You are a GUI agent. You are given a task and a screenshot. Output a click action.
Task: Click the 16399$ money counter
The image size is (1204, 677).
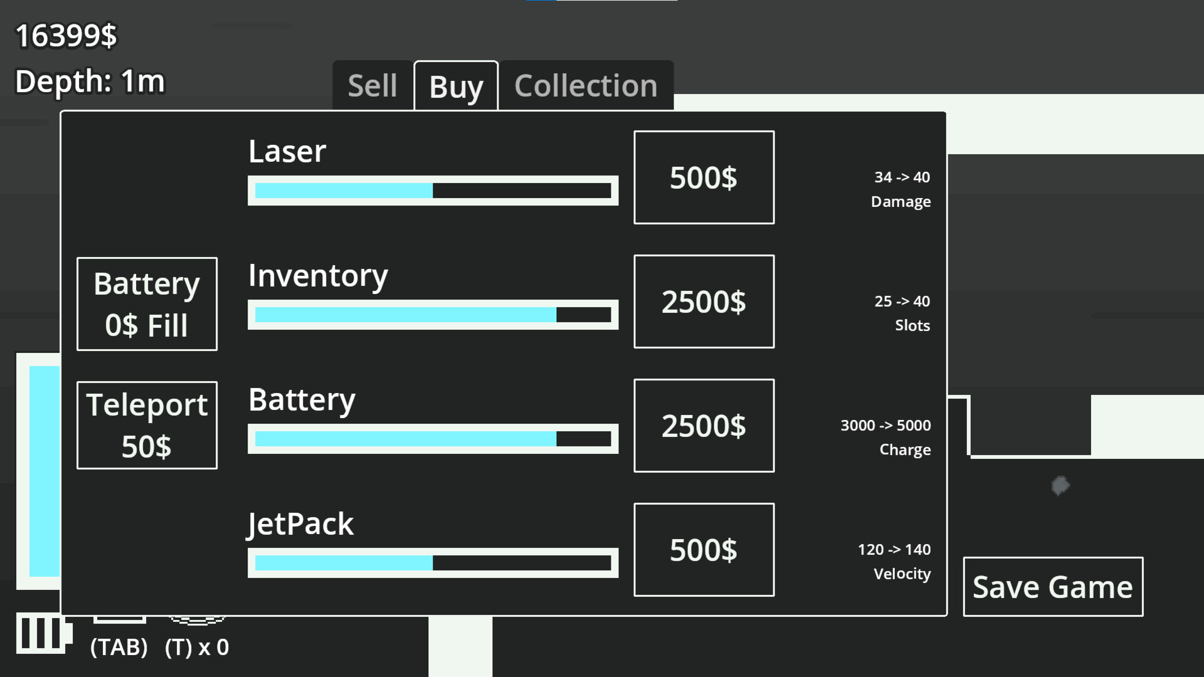point(66,36)
